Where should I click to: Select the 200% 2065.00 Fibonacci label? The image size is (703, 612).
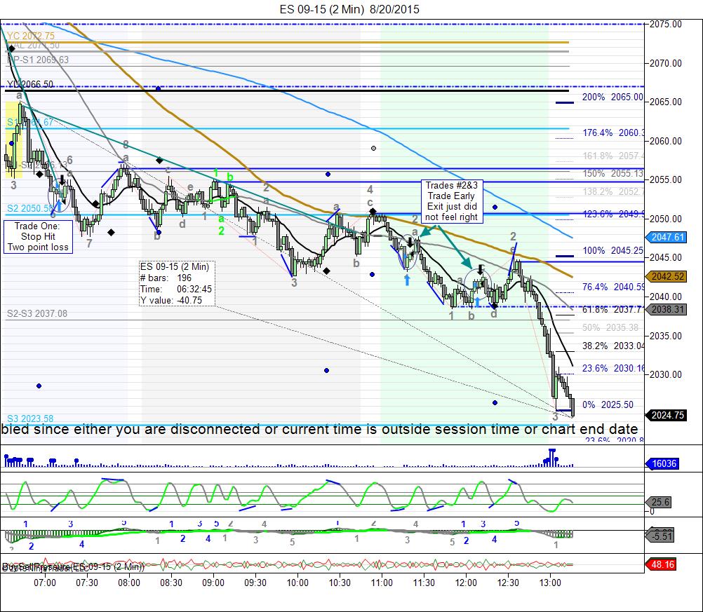612,97
